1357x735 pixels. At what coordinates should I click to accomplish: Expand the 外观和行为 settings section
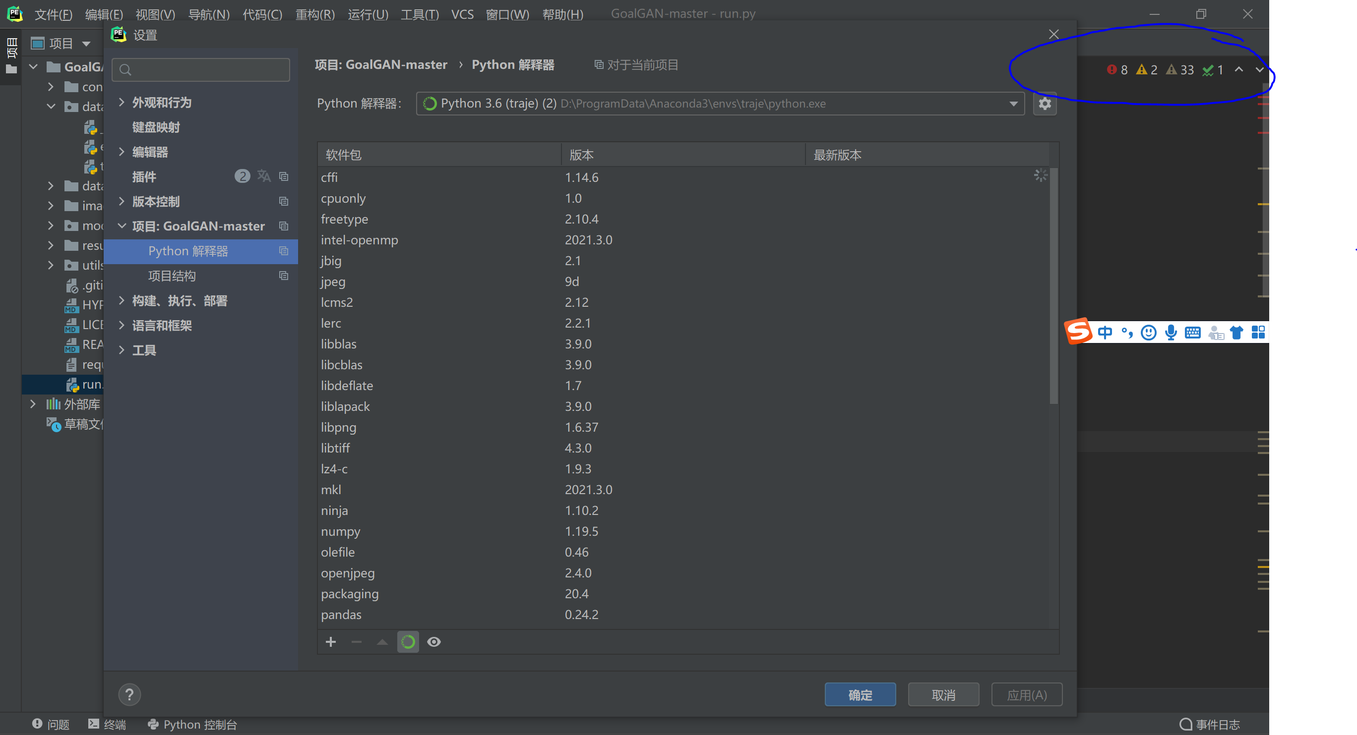122,102
